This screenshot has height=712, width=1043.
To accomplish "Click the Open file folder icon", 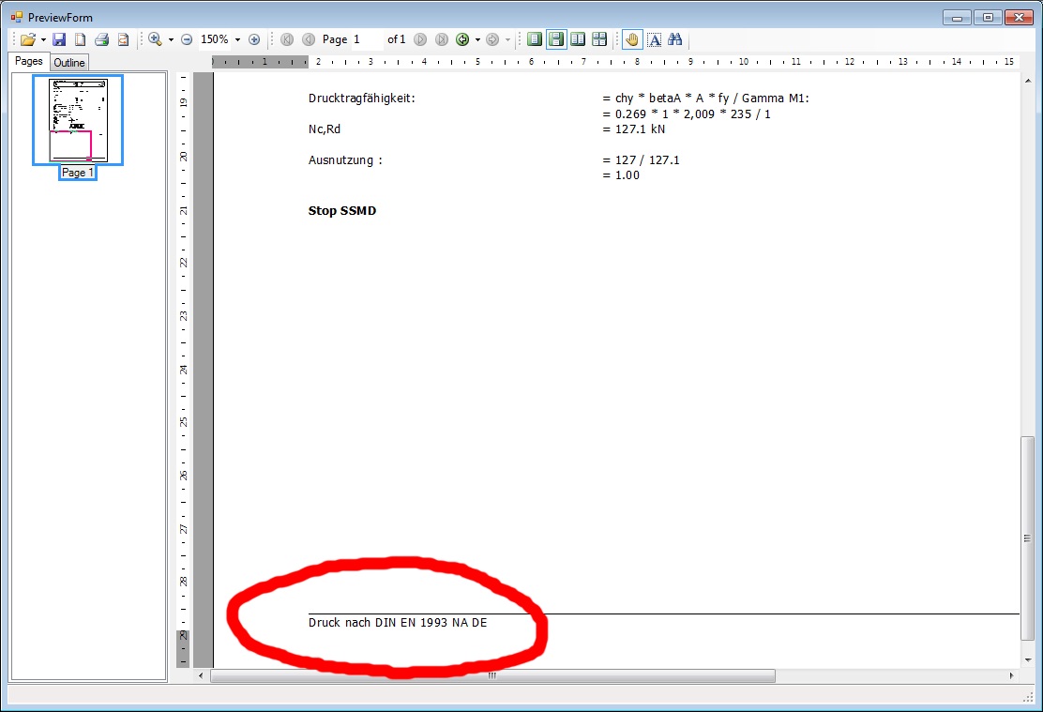I will pyautogui.click(x=28, y=39).
